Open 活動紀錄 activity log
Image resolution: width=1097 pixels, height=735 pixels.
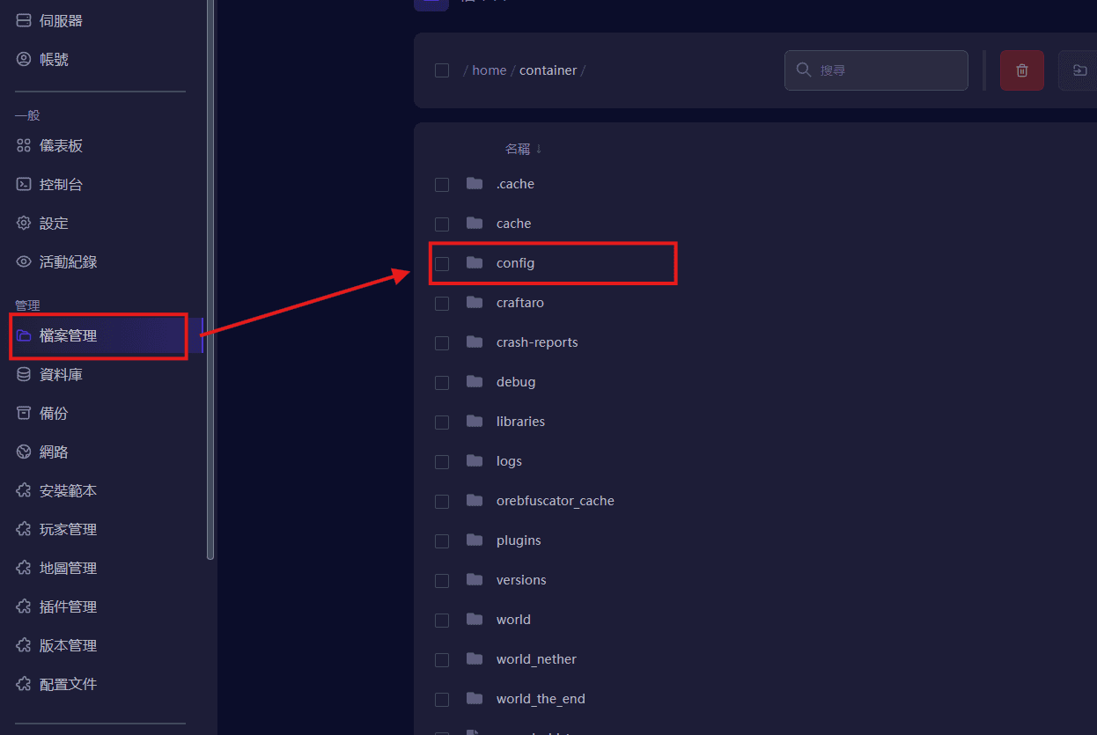(x=68, y=262)
